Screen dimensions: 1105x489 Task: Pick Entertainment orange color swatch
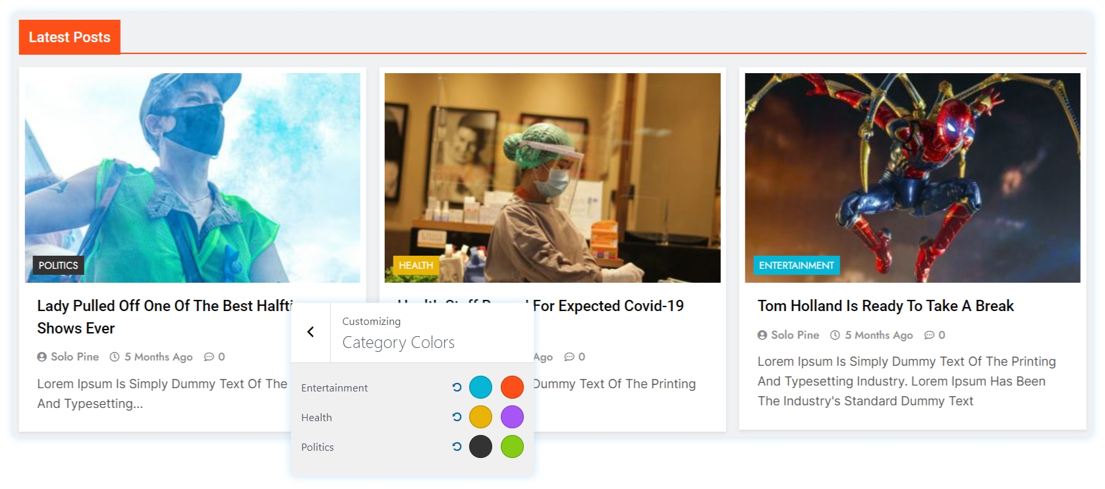[512, 388]
